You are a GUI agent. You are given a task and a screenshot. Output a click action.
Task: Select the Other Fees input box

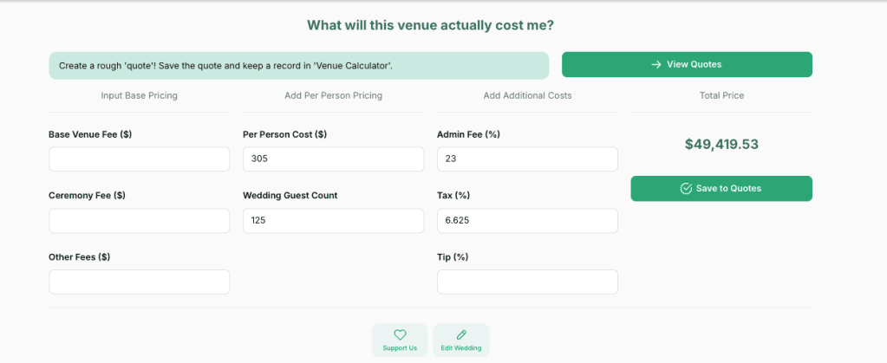pyautogui.click(x=140, y=282)
